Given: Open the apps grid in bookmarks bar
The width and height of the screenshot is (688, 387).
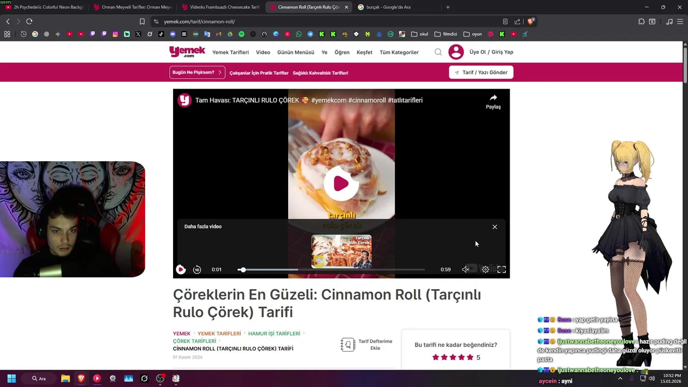Looking at the screenshot, I should coord(7,34).
